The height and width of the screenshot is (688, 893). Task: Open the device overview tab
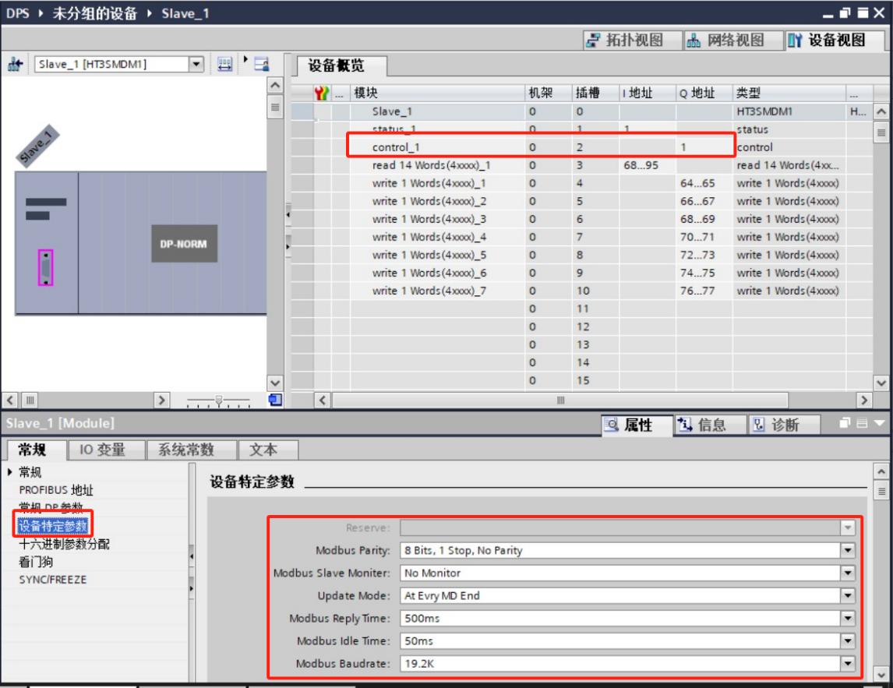tap(342, 66)
